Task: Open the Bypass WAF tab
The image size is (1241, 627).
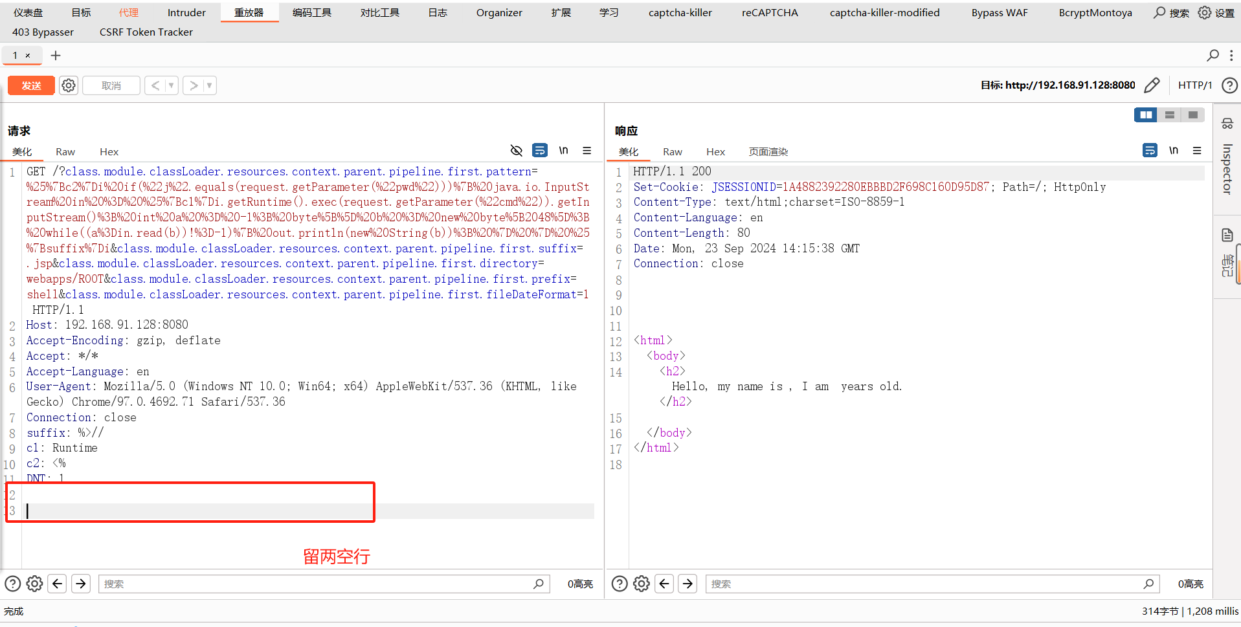Action: pyautogui.click(x=1000, y=13)
